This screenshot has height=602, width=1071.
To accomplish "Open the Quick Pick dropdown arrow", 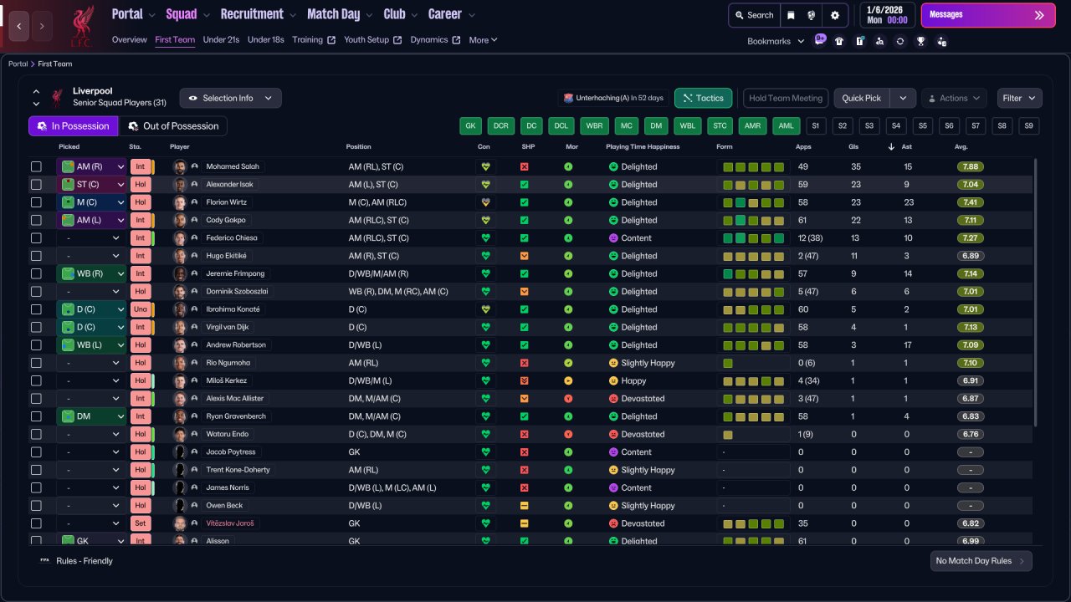I will coord(903,98).
